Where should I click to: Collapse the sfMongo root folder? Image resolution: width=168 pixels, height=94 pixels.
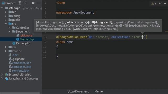click(x=2, y=8)
